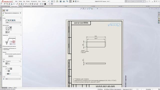
Task: Click the angle input field
Action: coord(12,61)
